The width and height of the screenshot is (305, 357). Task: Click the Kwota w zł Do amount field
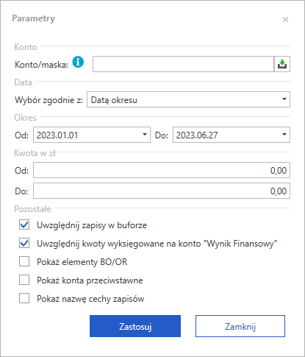[162, 191]
